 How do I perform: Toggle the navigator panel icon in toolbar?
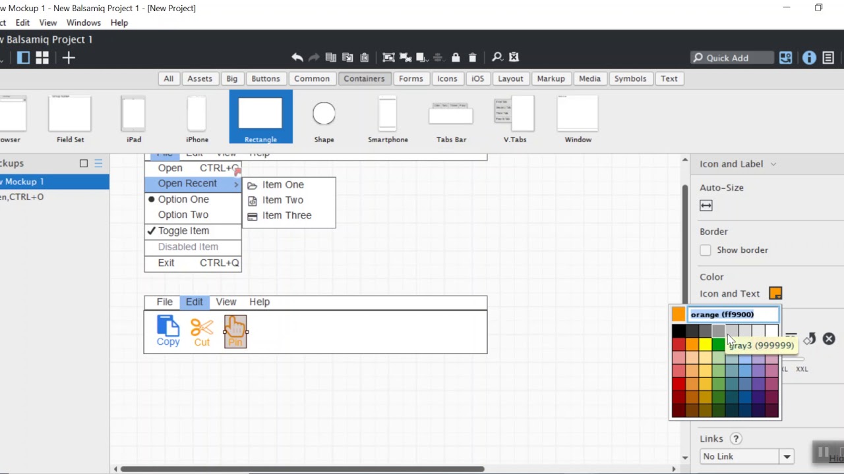pyautogui.click(x=23, y=58)
